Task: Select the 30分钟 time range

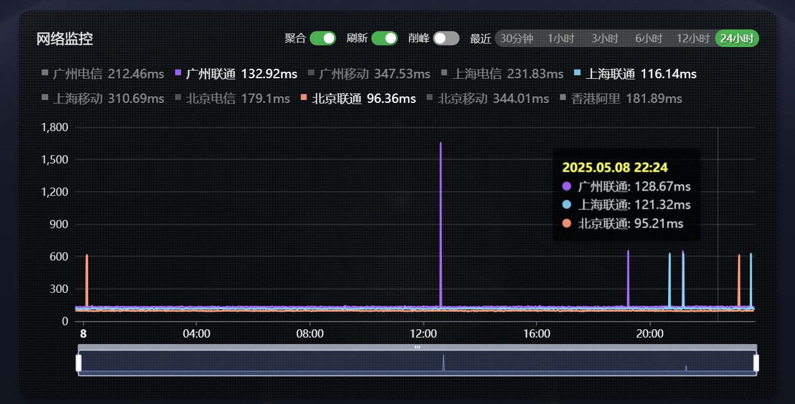Action: [516, 39]
